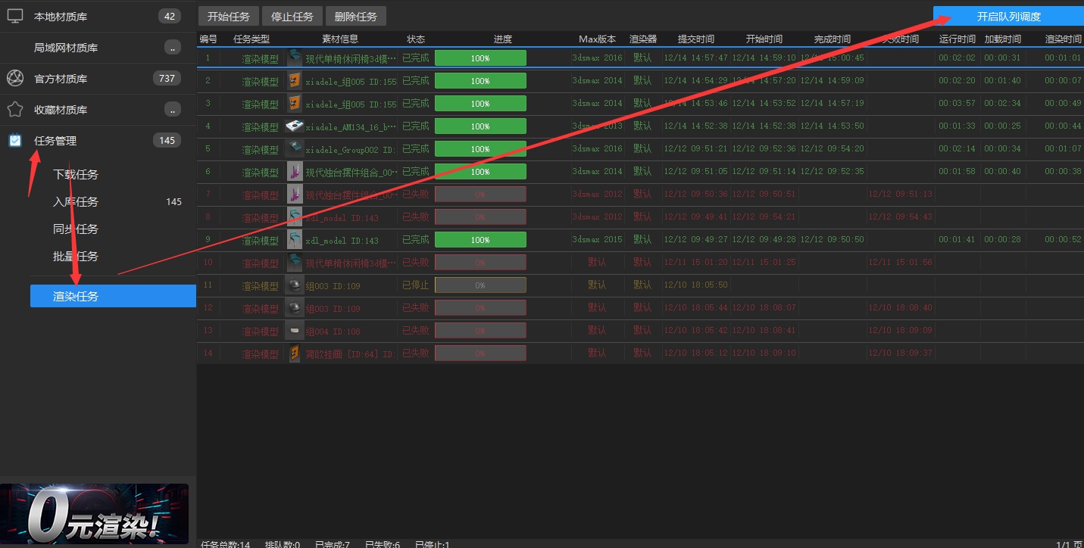Select 入库任务 in the sidebar

(x=76, y=202)
